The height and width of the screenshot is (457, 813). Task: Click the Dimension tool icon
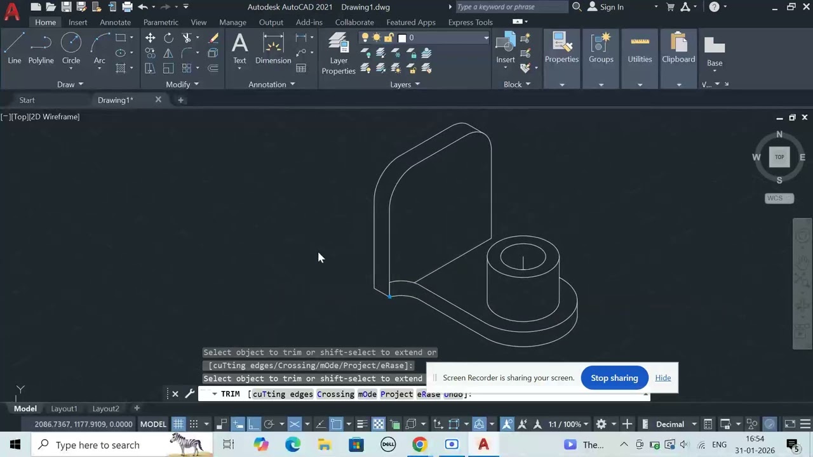pos(273,49)
